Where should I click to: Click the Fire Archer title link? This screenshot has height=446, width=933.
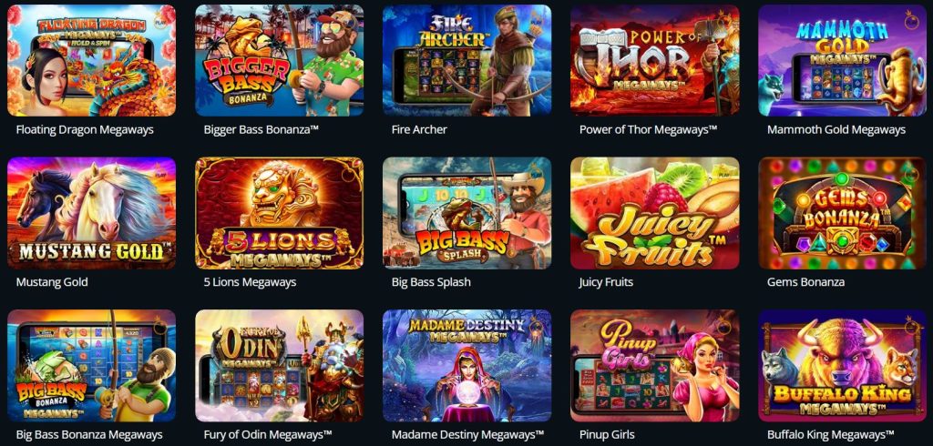(419, 129)
